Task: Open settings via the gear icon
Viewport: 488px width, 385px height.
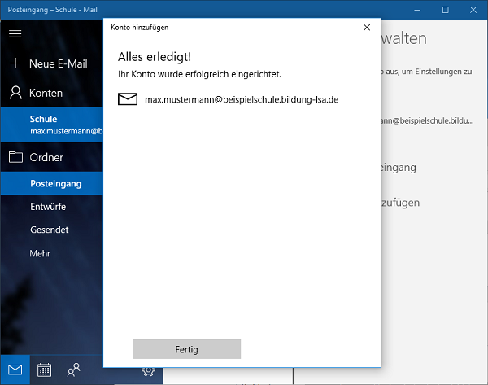Action: click(x=148, y=371)
